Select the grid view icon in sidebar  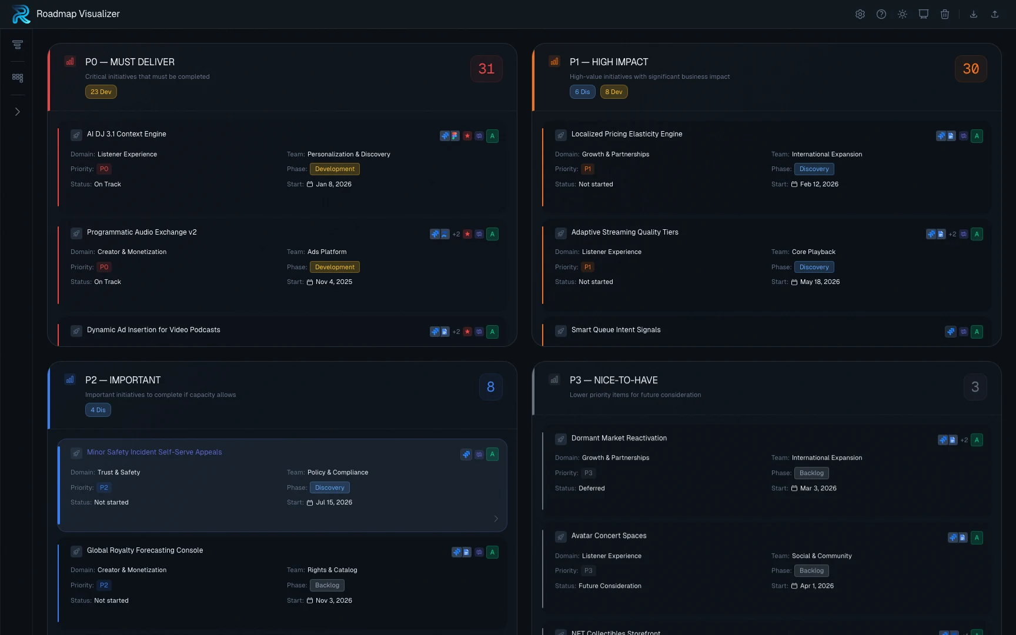18,78
